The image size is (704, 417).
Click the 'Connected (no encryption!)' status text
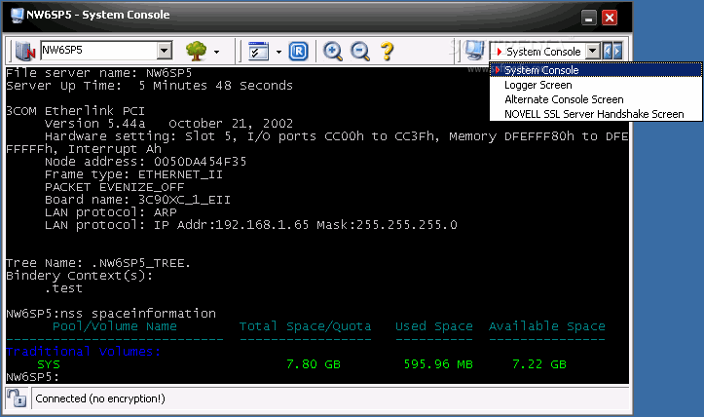100,398
